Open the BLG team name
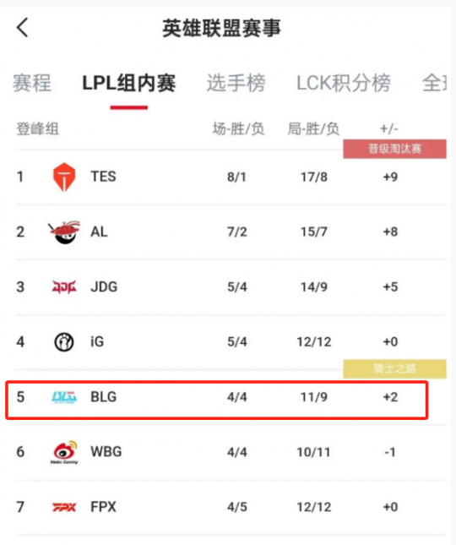456x545 pixels. point(104,397)
